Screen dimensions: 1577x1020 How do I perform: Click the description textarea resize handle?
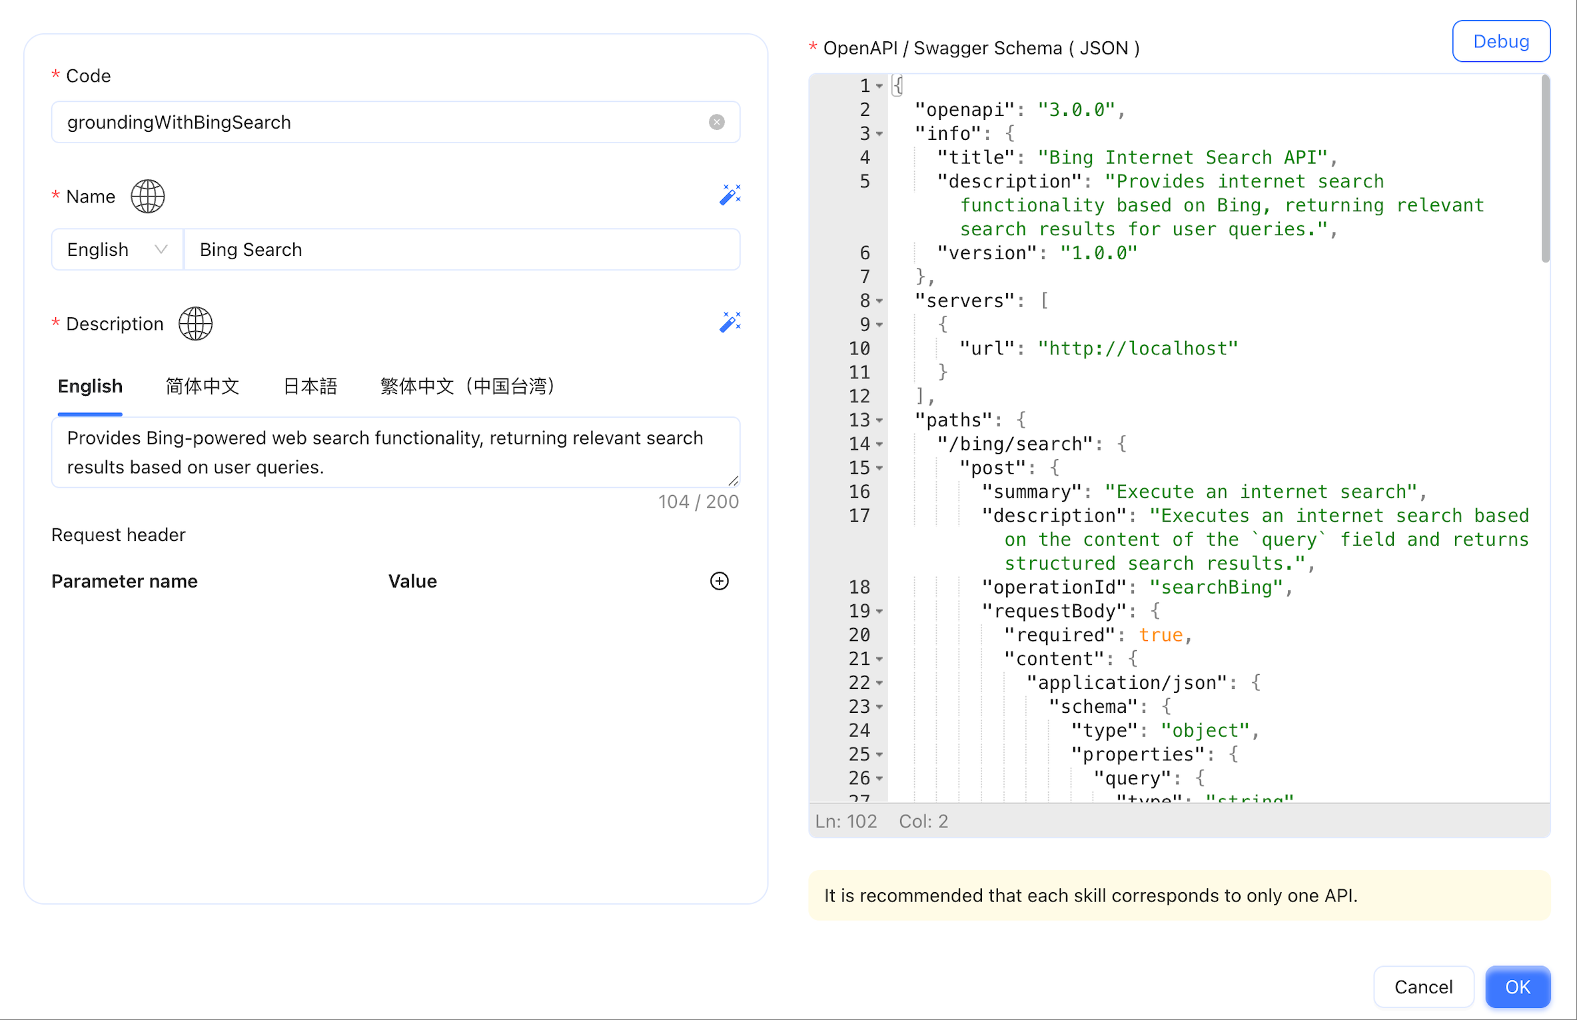point(733,480)
